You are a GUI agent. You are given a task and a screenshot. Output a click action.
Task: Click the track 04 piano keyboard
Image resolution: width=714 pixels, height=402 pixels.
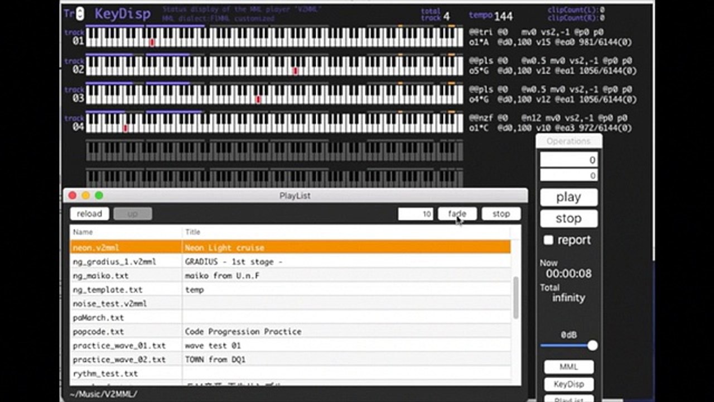pyautogui.click(x=274, y=123)
